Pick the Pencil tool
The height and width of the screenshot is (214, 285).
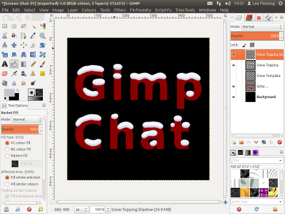pos(33,64)
